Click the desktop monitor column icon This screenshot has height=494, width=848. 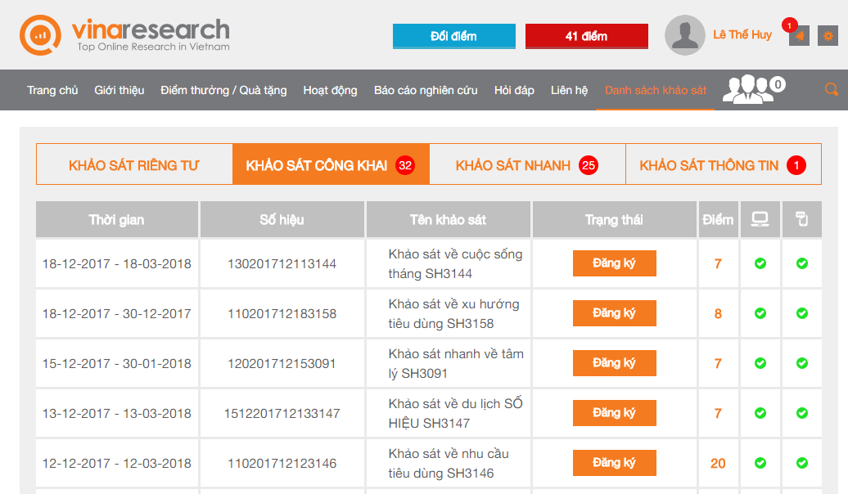point(760,219)
